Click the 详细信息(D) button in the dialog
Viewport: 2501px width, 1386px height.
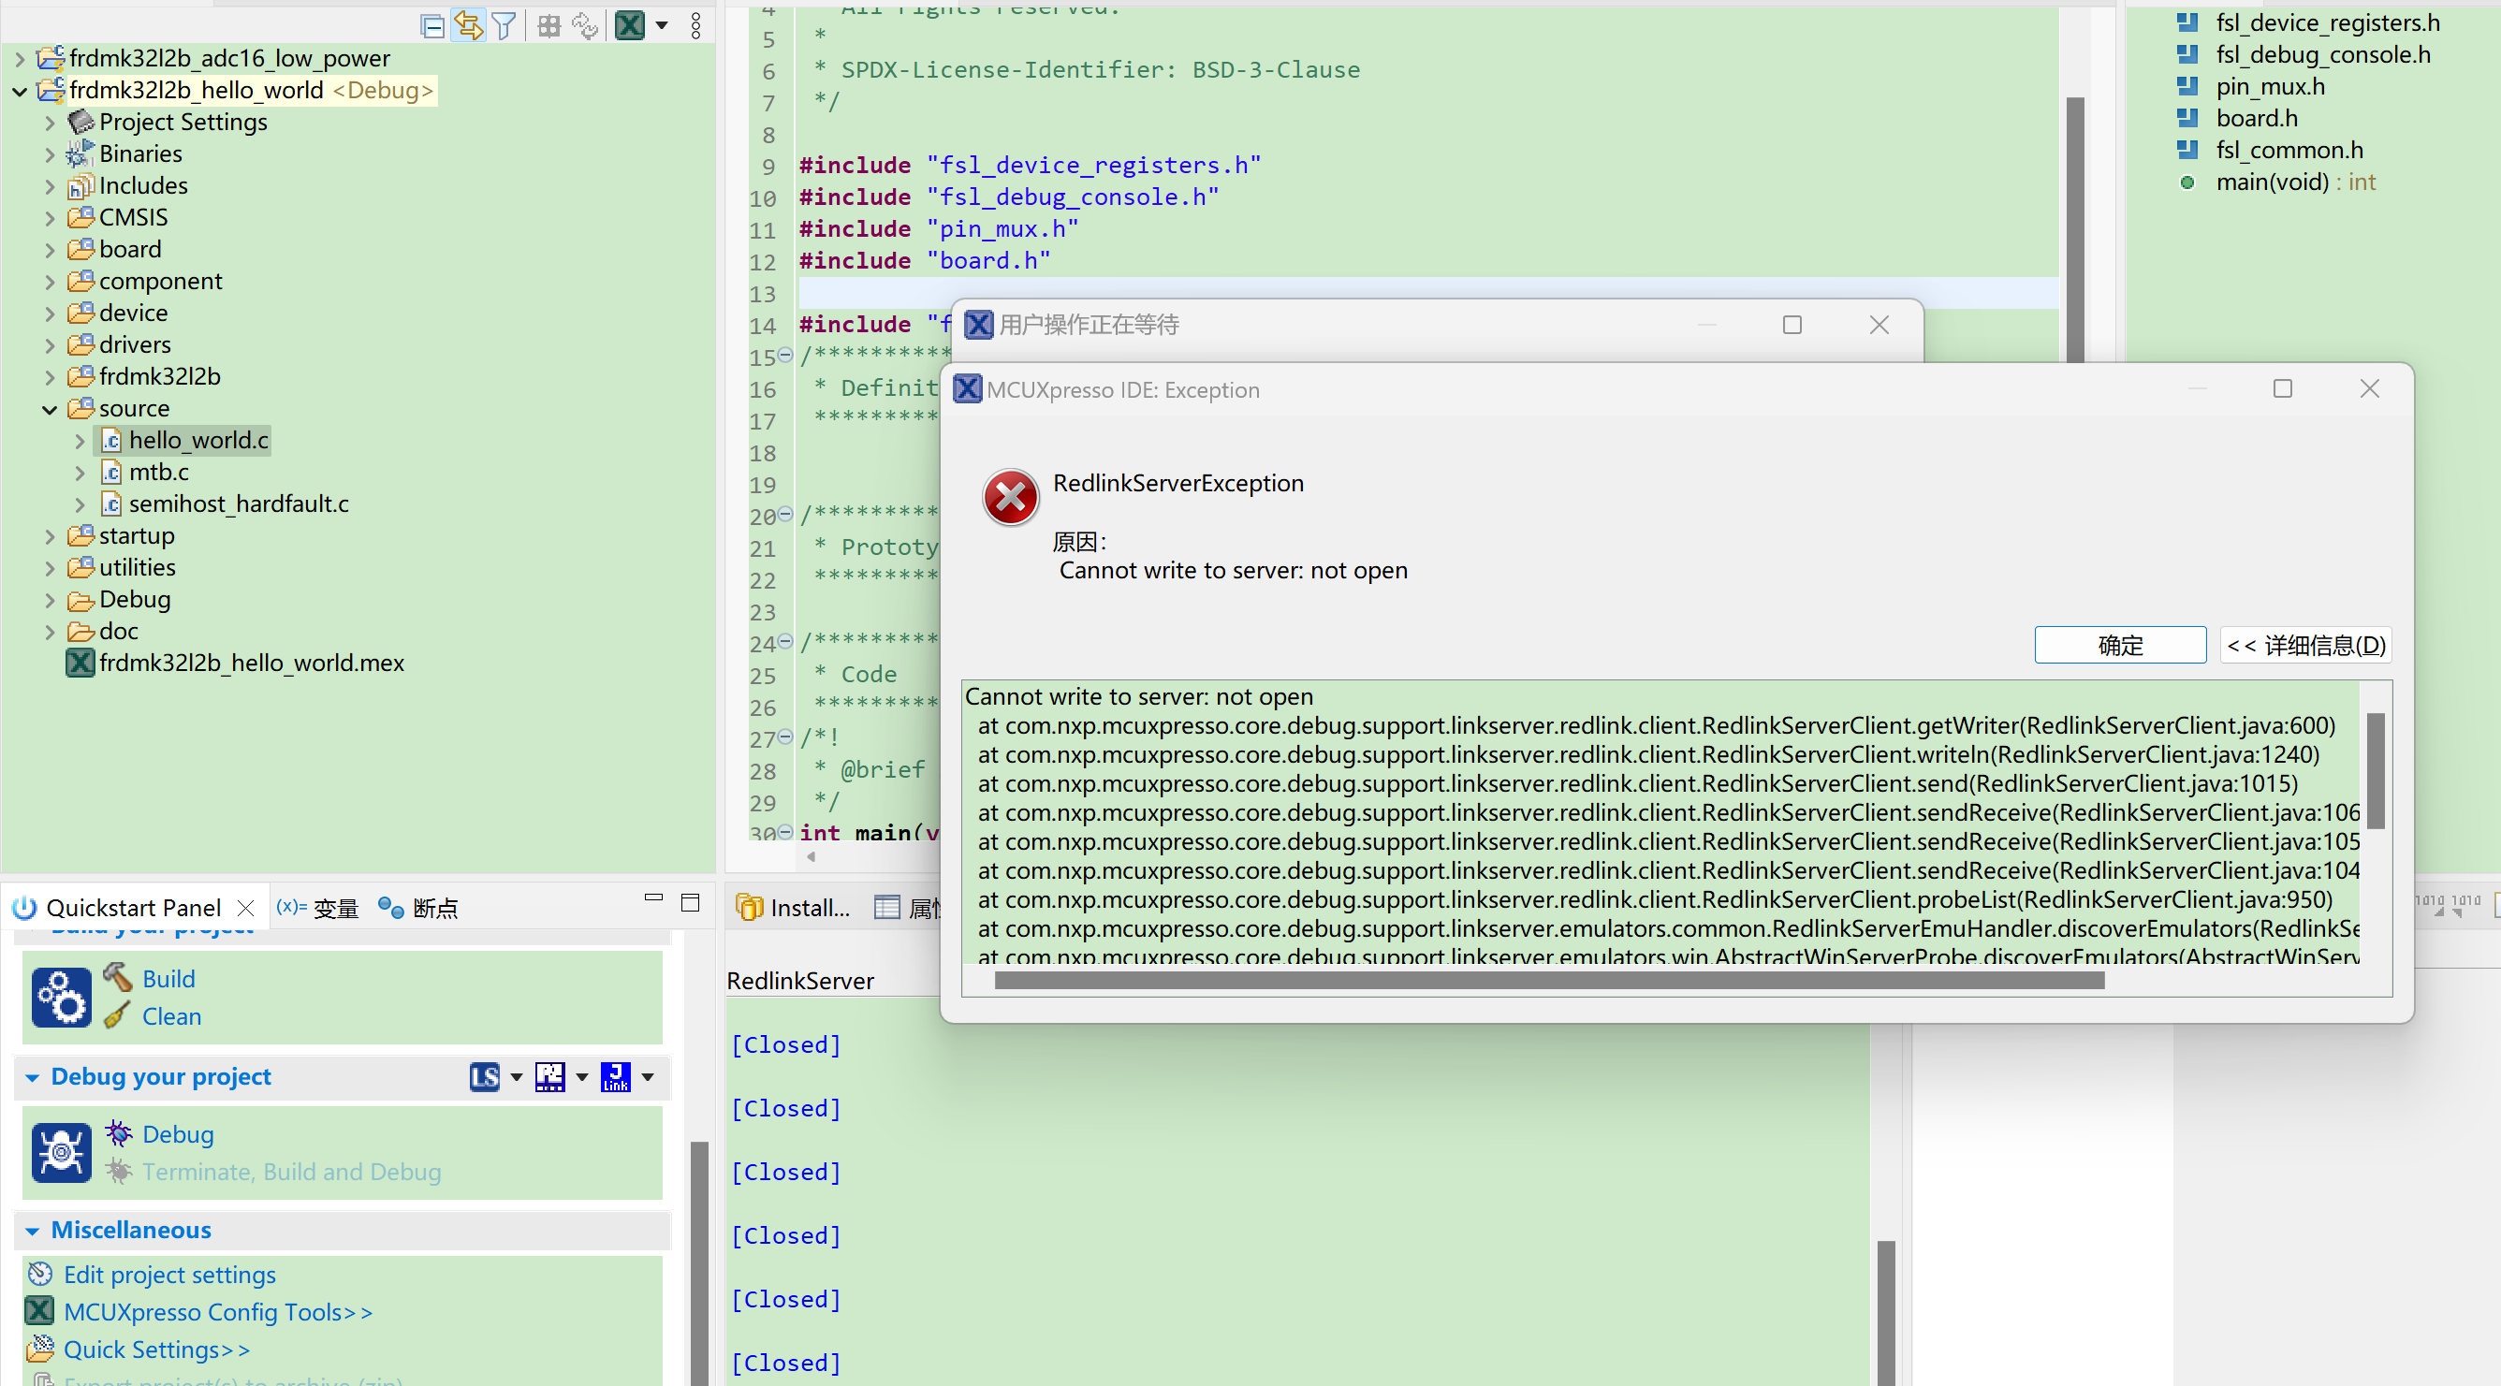[2306, 645]
